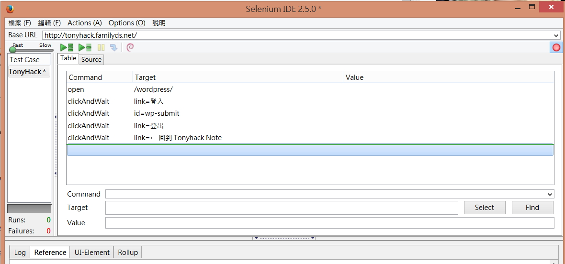Click the Firefox logo in title bar
The width and height of the screenshot is (565, 264).
(x=10, y=9)
